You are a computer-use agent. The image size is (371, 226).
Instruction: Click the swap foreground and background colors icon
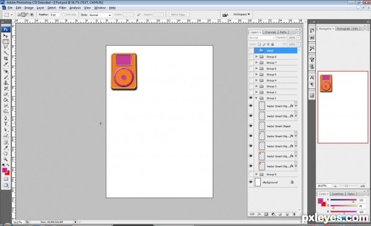point(8,165)
